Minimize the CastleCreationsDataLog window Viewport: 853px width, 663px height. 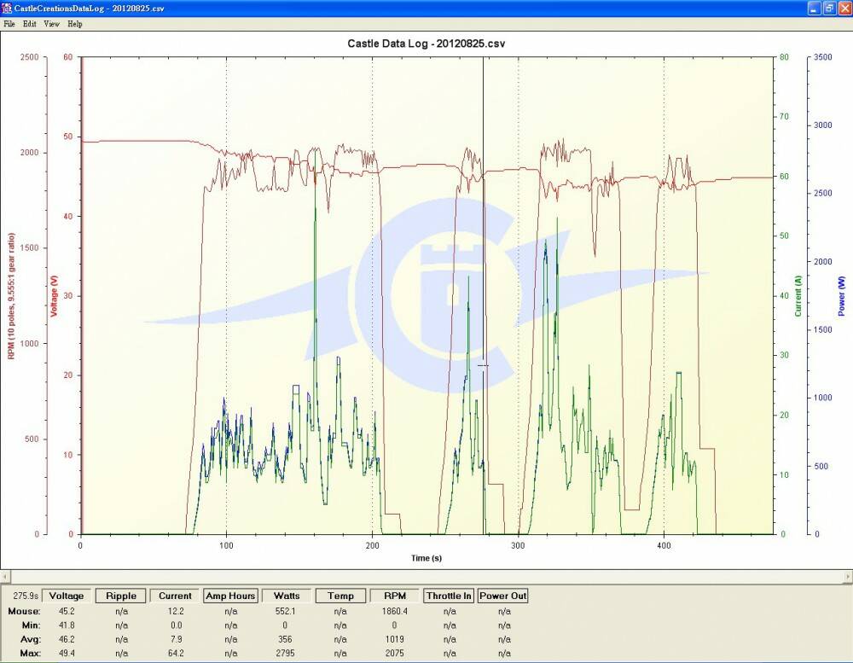click(814, 9)
